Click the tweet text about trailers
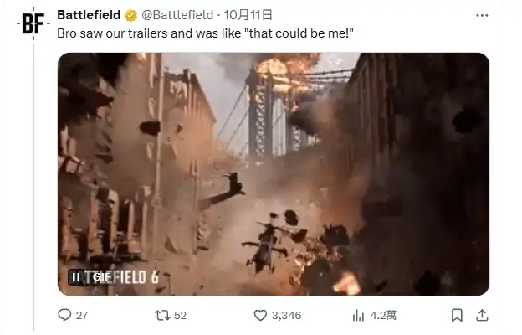Screen dimensions: 522x335 click(205, 33)
